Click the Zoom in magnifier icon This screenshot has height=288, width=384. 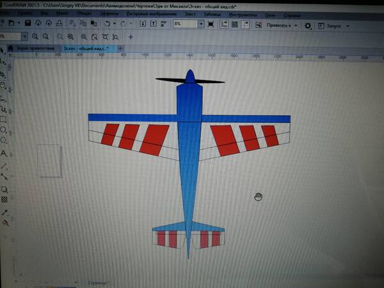[x=36, y=37]
